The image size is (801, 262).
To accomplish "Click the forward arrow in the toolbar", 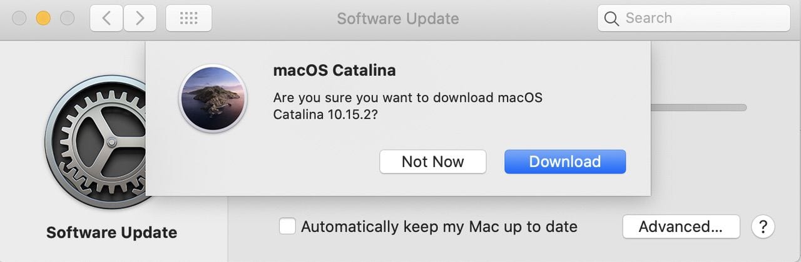I will point(140,18).
